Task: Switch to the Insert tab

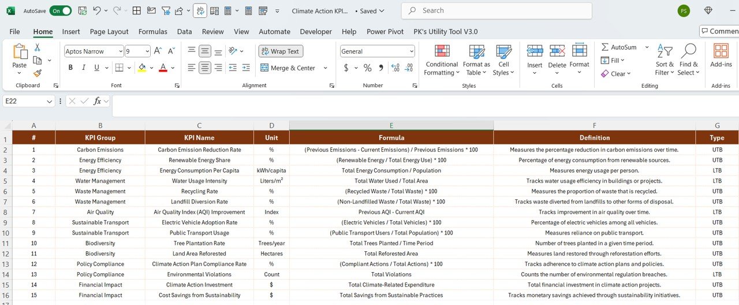Action: coord(71,32)
